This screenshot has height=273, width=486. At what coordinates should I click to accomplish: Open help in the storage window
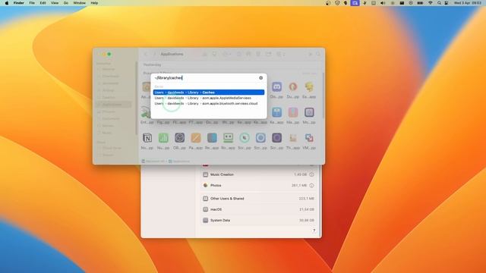click(314, 231)
